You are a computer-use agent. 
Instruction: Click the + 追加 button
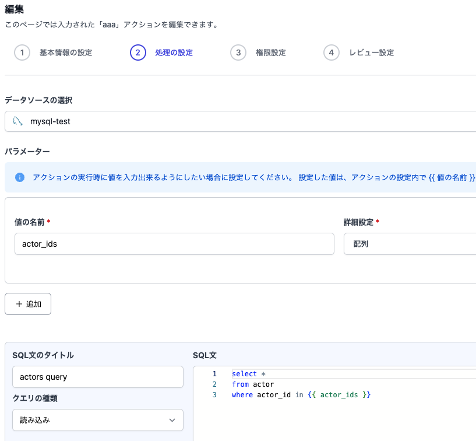coord(28,304)
